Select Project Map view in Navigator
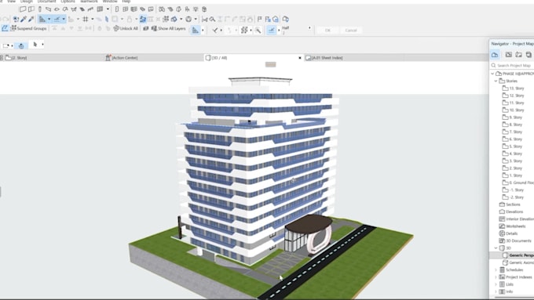534x300 pixels. [x=495, y=55]
